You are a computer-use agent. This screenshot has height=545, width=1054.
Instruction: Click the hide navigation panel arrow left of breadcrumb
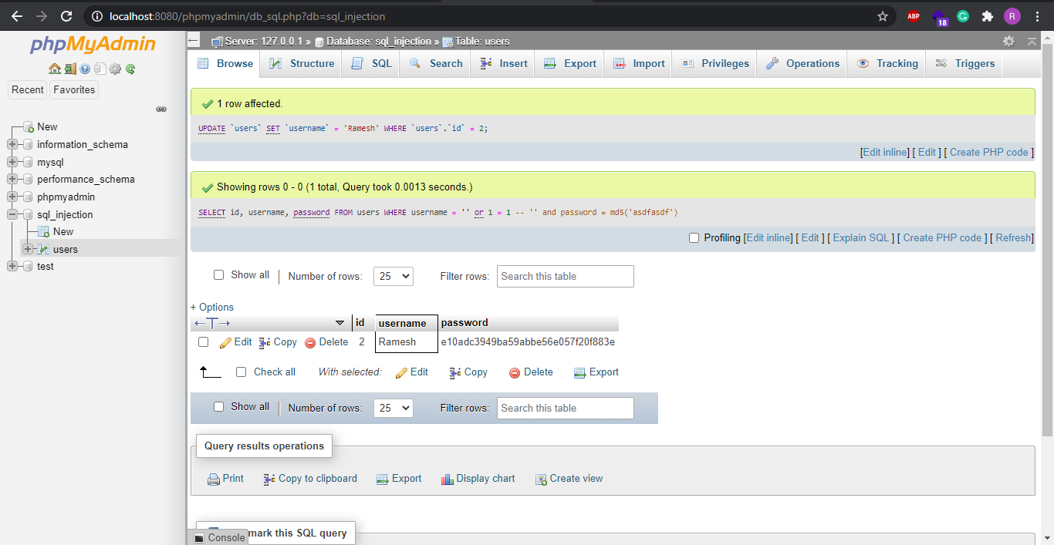click(x=194, y=41)
